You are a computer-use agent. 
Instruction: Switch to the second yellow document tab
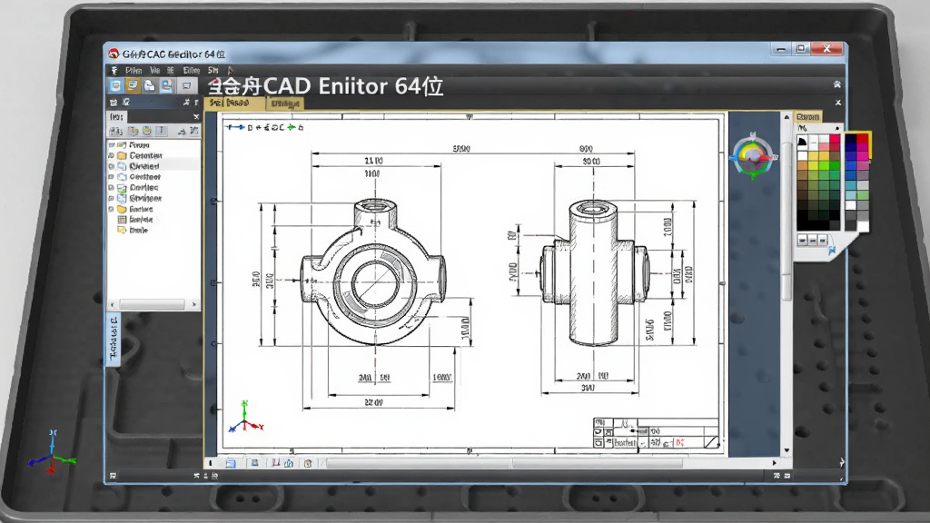(285, 104)
